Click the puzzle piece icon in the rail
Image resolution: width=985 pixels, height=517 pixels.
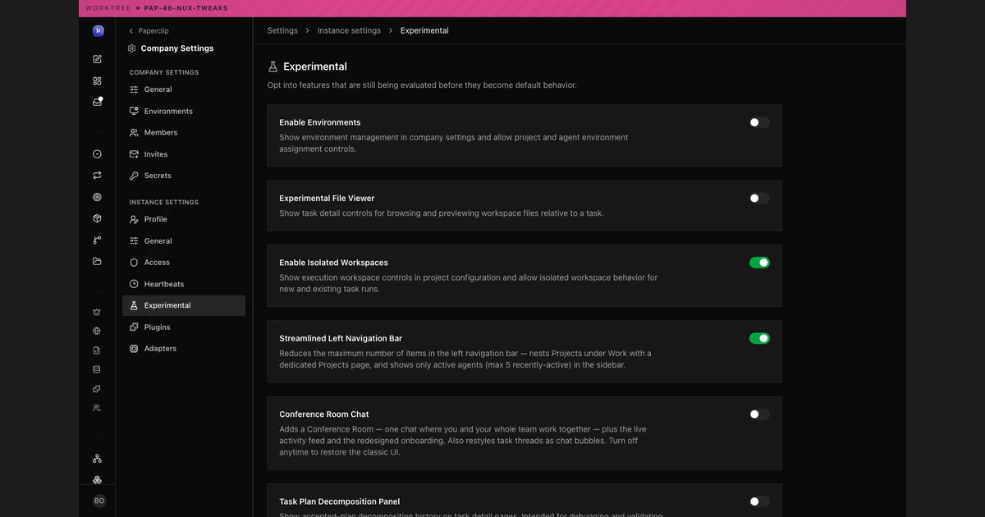[x=97, y=388]
